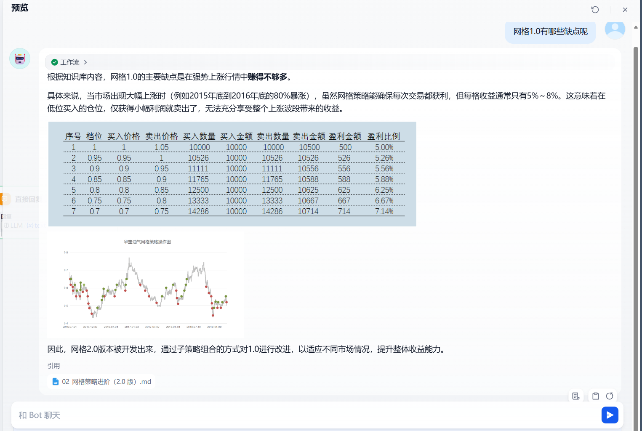Open the message log/transcript icon

(576, 396)
